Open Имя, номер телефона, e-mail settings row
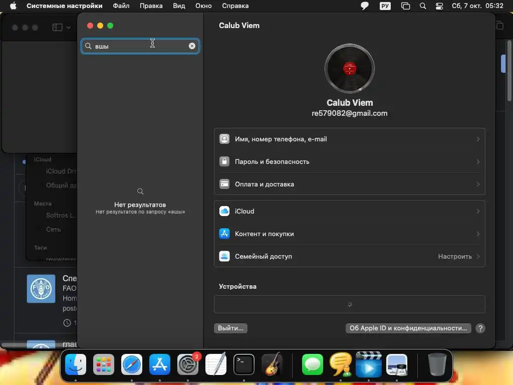 (349, 139)
